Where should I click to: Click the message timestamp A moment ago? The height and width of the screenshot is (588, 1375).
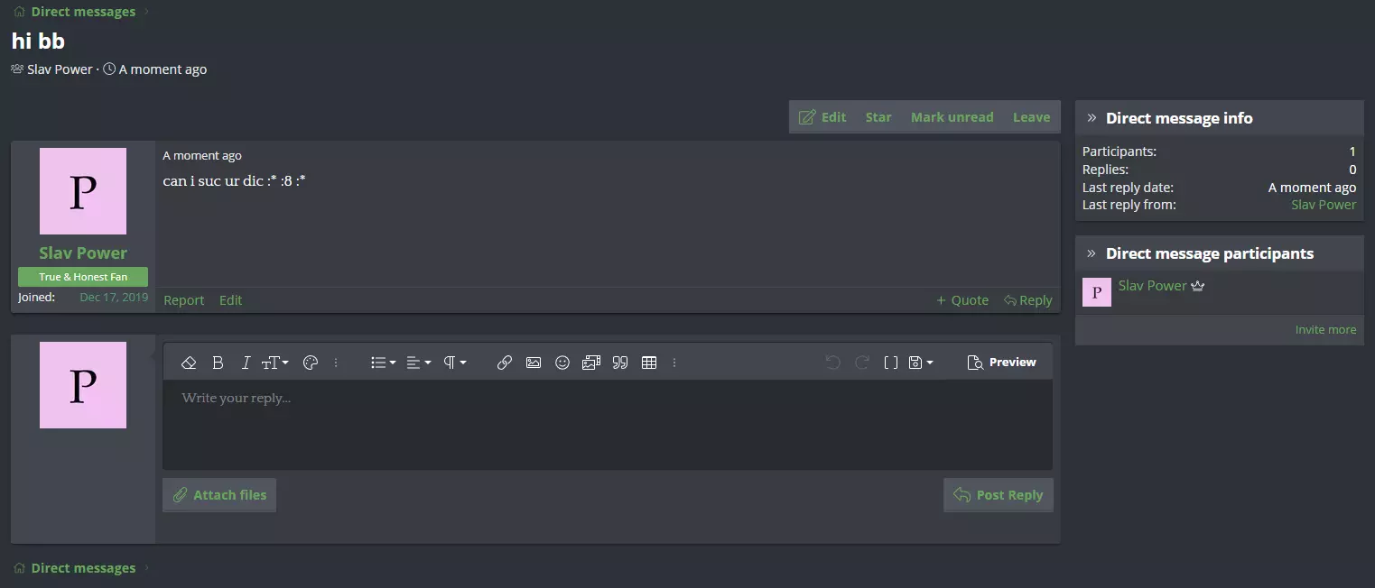click(x=202, y=156)
